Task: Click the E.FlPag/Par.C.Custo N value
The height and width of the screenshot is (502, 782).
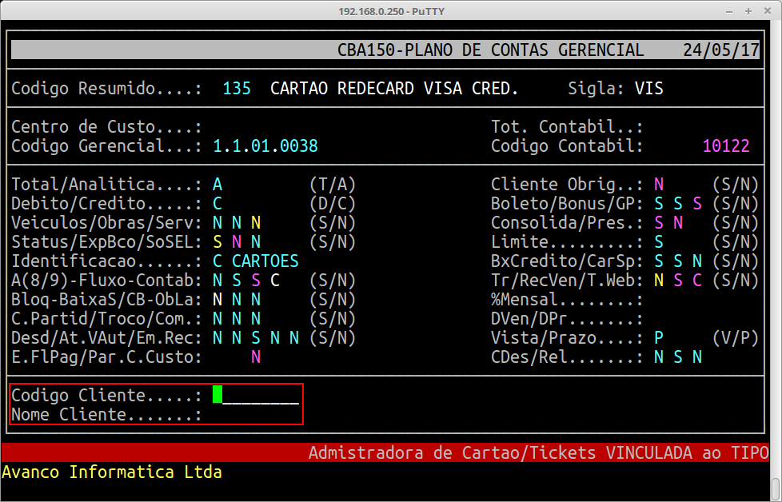Action: click(256, 357)
